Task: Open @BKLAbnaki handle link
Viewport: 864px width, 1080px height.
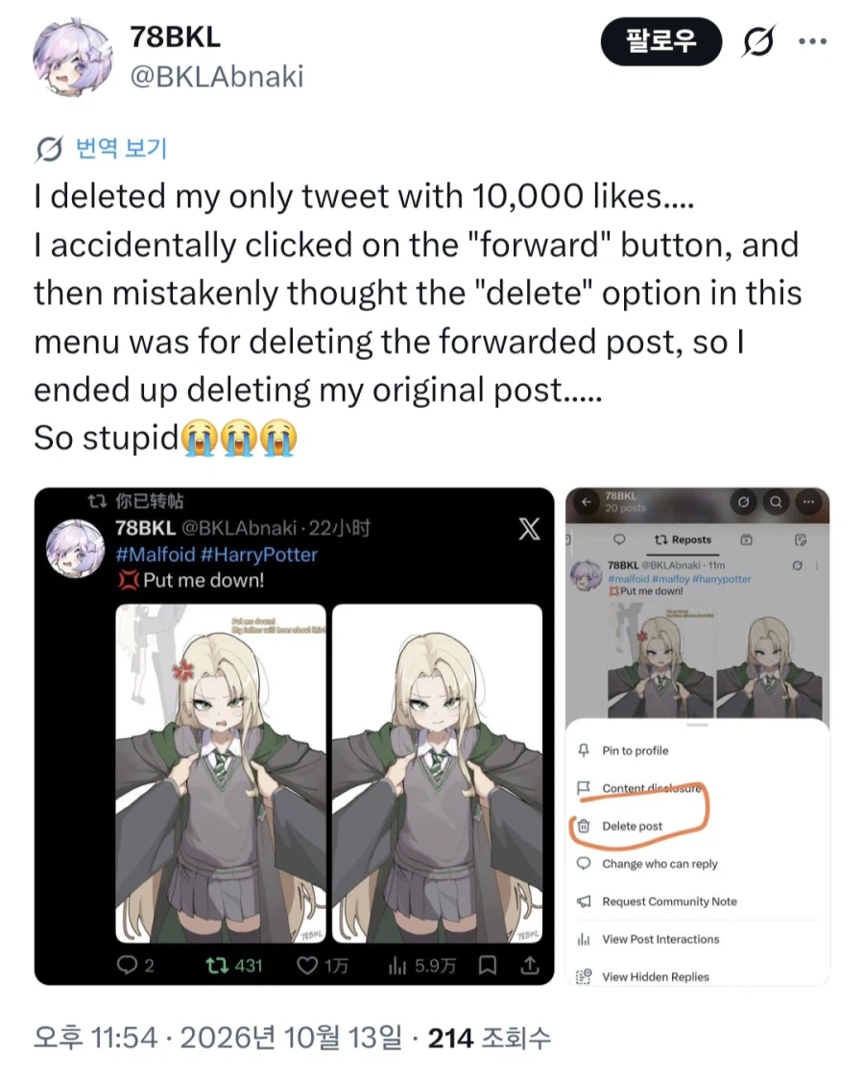Action: tap(217, 77)
